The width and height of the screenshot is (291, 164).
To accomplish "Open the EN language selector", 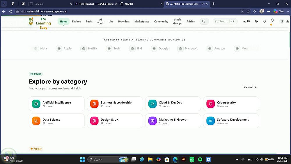I will 247,21.
